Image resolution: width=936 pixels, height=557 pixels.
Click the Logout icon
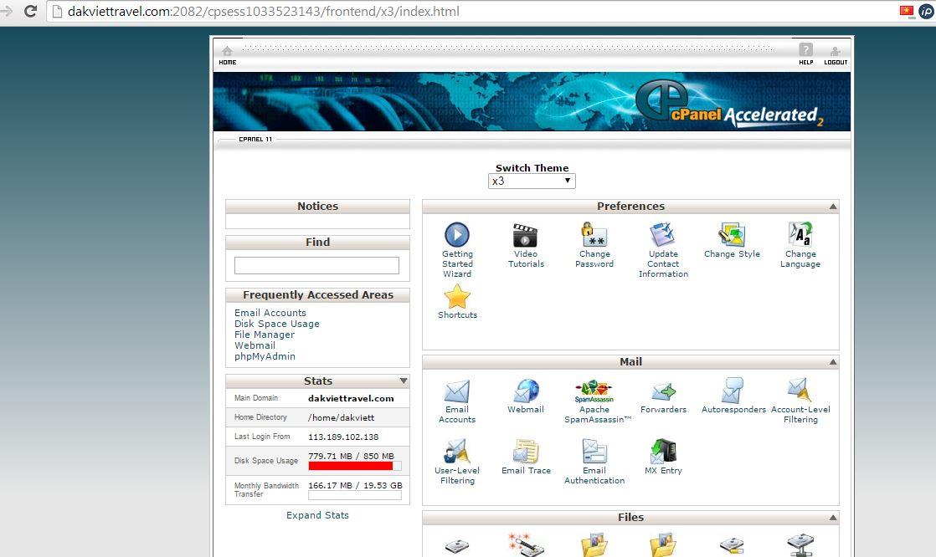click(836, 51)
